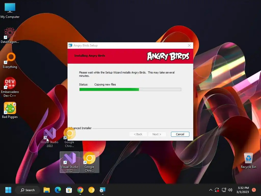Screen dimensions: 261x196
Task: Open the Windows Start menu
Action: [x=8, y=190]
